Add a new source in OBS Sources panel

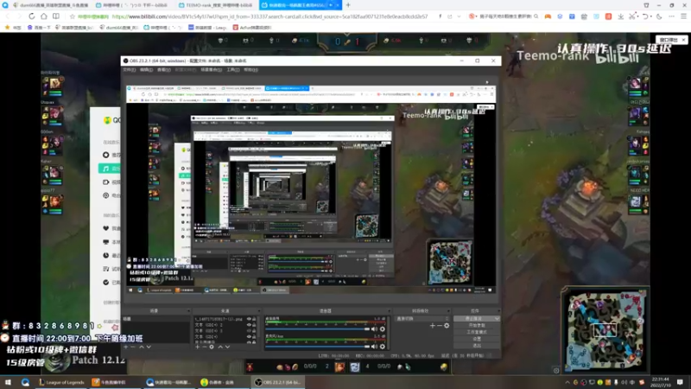[x=198, y=347]
